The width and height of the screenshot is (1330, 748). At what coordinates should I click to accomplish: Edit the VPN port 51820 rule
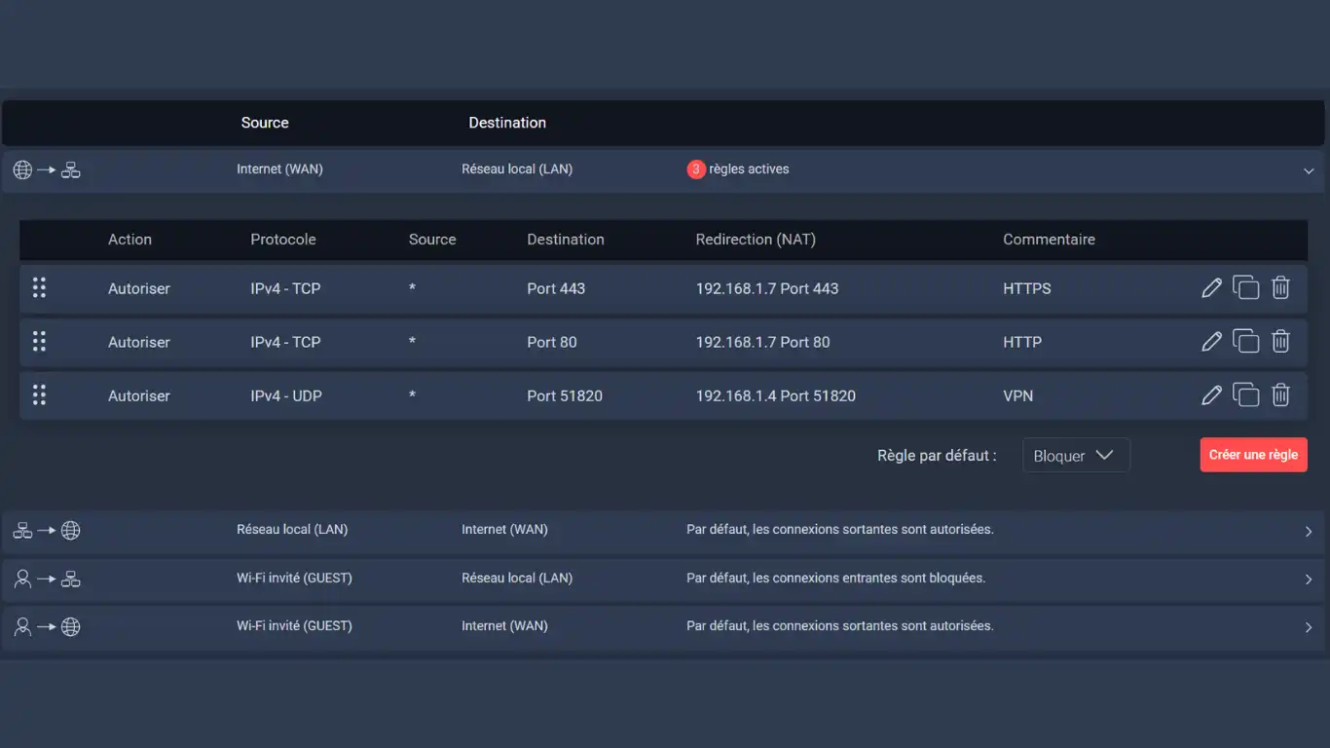(x=1211, y=395)
